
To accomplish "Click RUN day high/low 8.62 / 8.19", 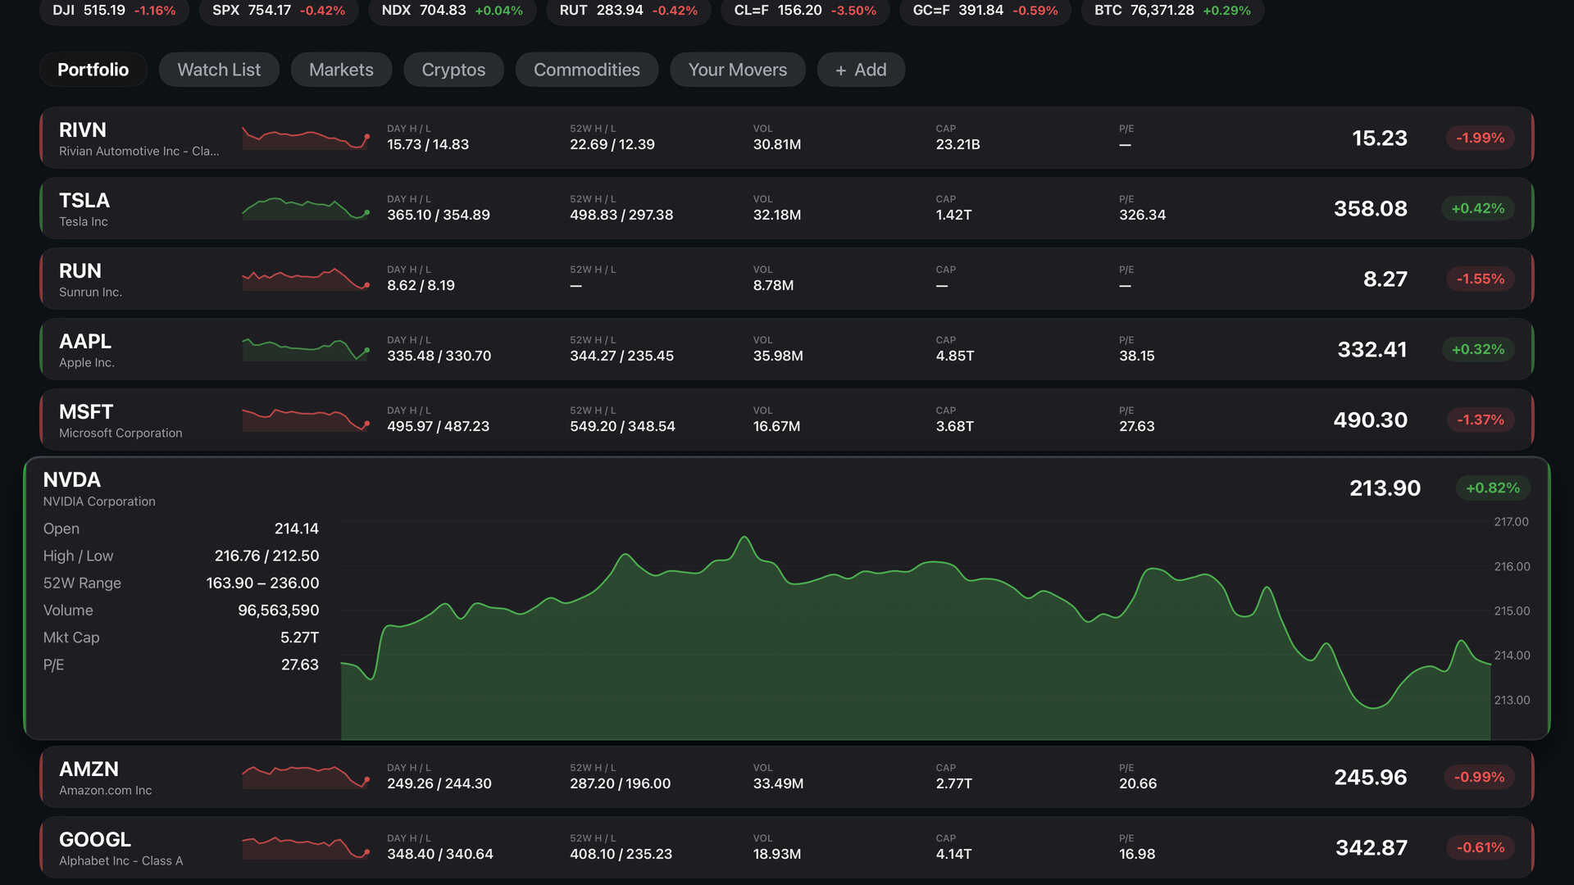I will tap(421, 285).
